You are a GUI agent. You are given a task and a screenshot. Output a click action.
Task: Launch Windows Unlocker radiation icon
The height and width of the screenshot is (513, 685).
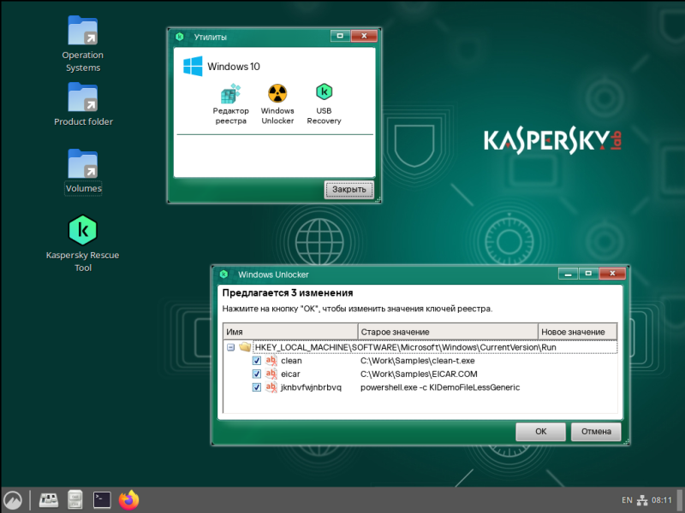coord(277,94)
